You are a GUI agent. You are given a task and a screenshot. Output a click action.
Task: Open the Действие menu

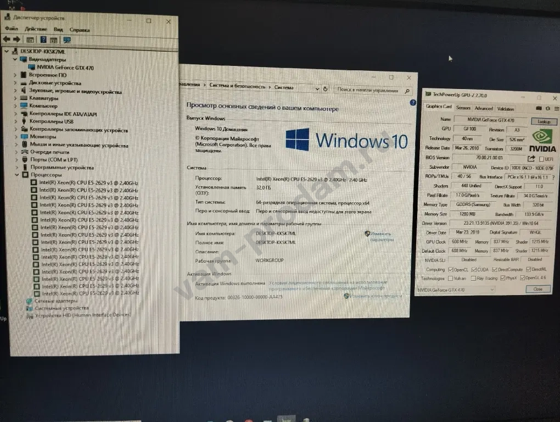coord(36,29)
